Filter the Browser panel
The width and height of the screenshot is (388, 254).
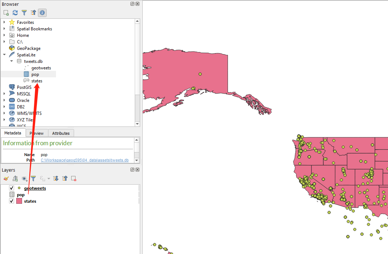[24, 13]
